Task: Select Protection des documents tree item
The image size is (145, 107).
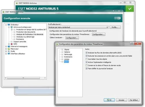Action: click(x=26, y=32)
